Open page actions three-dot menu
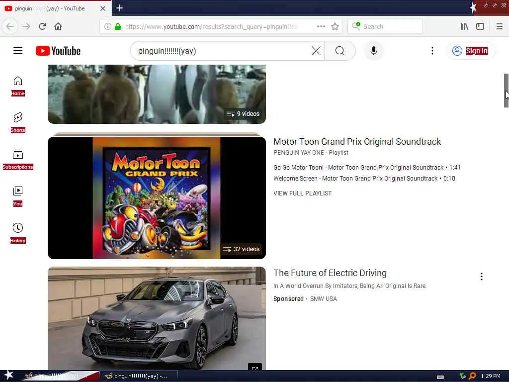The image size is (509, 382). click(x=321, y=26)
